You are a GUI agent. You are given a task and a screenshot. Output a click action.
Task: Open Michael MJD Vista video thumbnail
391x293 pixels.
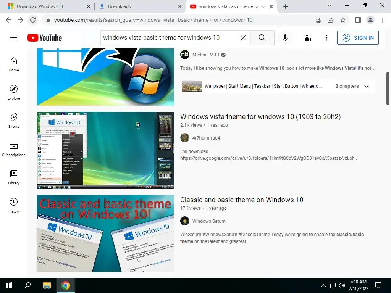point(105,77)
